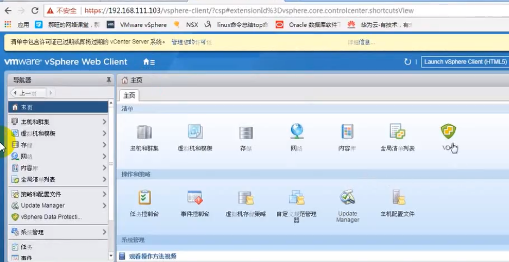
Task: Select 存储 in the navigator
Action: click(58, 145)
